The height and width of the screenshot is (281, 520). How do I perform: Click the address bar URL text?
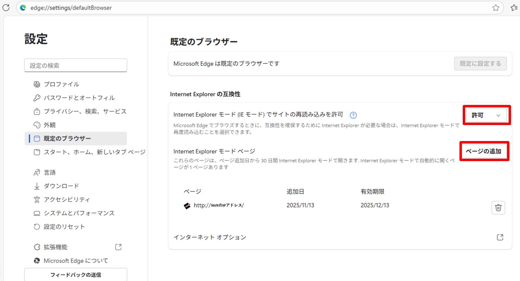[x=71, y=8]
